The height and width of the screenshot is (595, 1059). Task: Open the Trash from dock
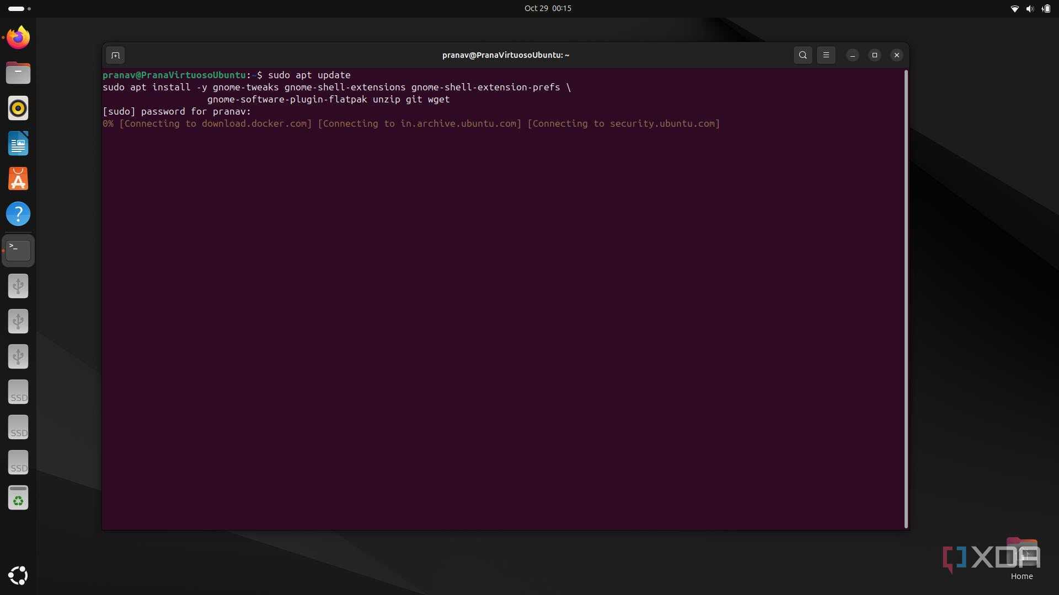tap(18, 498)
